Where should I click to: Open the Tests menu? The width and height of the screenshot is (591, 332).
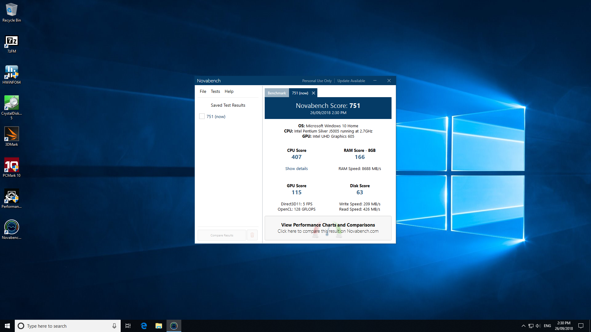(215, 91)
